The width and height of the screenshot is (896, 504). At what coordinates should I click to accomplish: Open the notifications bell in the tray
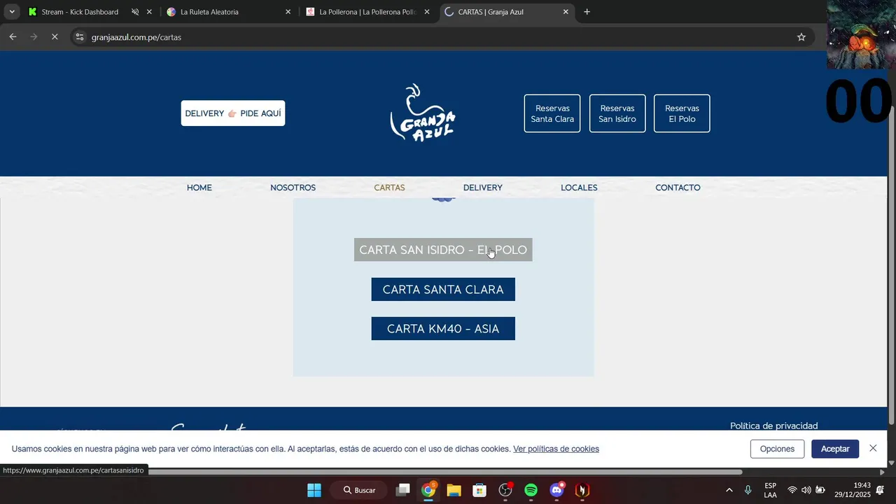point(881,490)
